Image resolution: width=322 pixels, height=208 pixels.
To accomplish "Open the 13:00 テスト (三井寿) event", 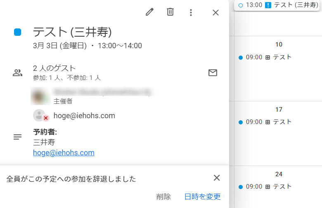I will [277, 5].
